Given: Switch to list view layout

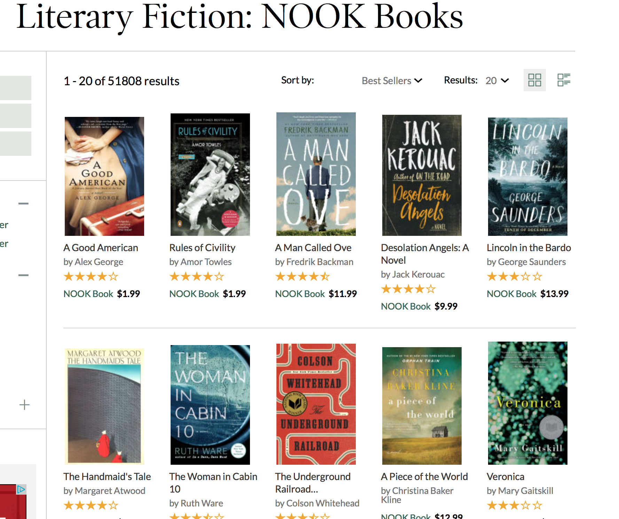Looking at the screenshot, I should coord(564,80).
